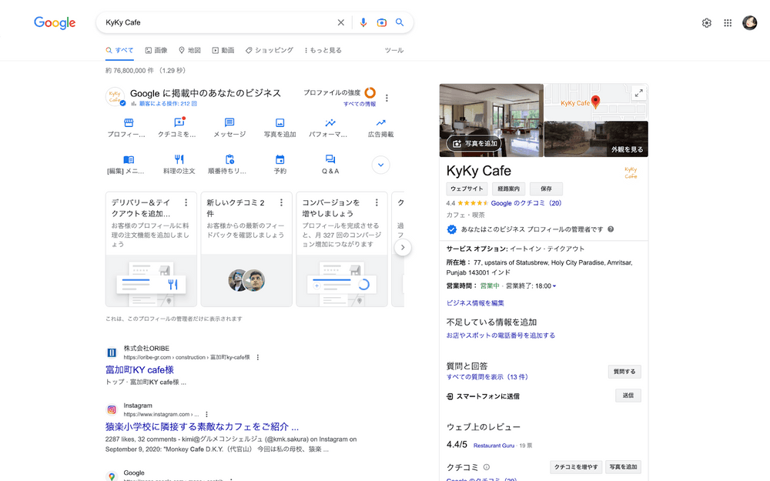This screenshot has width=770, height=481.
Task: Switch to the 地図 maps tab
Action: coord(189,50)
